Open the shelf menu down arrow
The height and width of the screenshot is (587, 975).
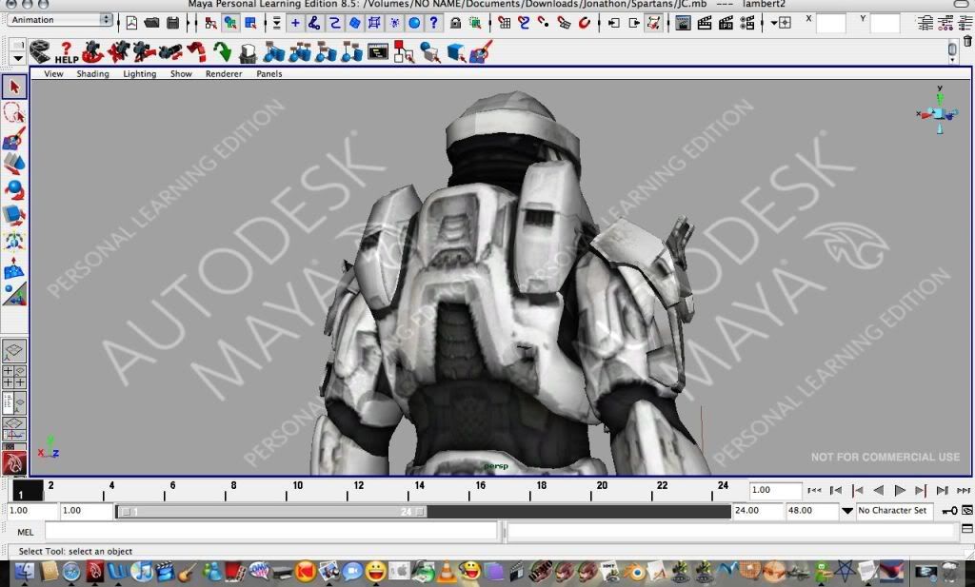point(18,58)
